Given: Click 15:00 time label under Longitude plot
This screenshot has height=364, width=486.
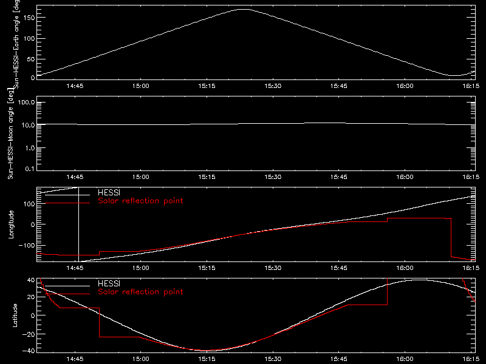Looking at the screenshot, I should [141, 268].
